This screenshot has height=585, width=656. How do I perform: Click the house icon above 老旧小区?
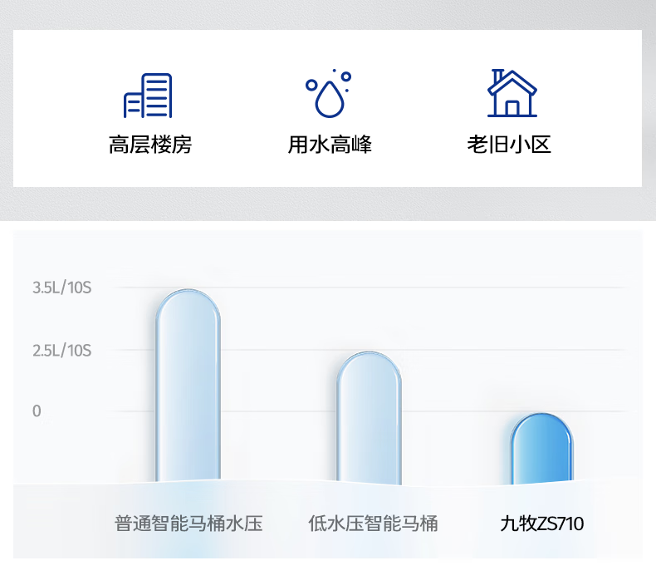click(x=511, y=94)
